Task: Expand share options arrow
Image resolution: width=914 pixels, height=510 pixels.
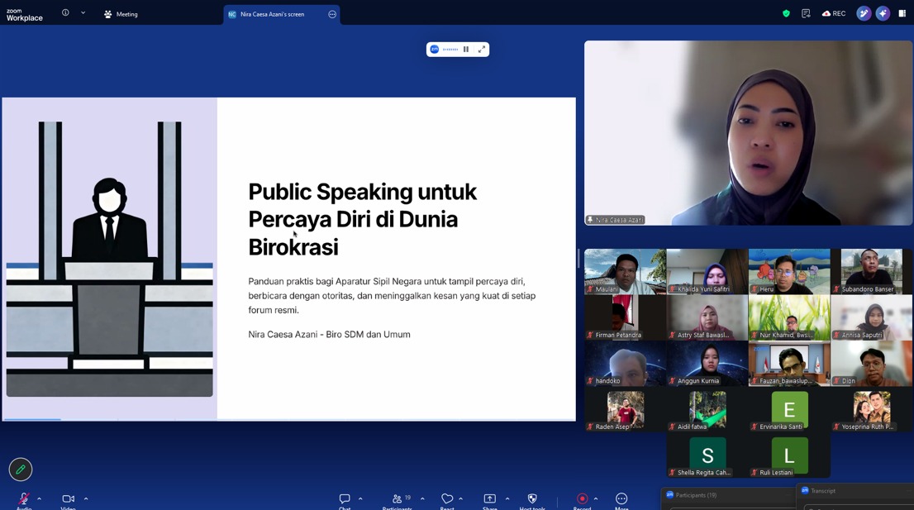Action: coord(507,499)
